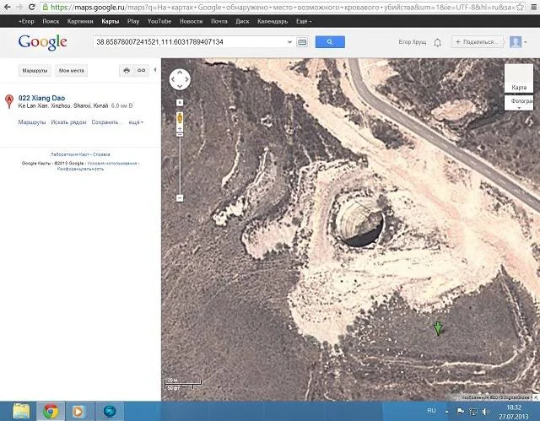Click the RU language indicator
540x421 pixels.
pyautogui.click(x=431, y=410)
